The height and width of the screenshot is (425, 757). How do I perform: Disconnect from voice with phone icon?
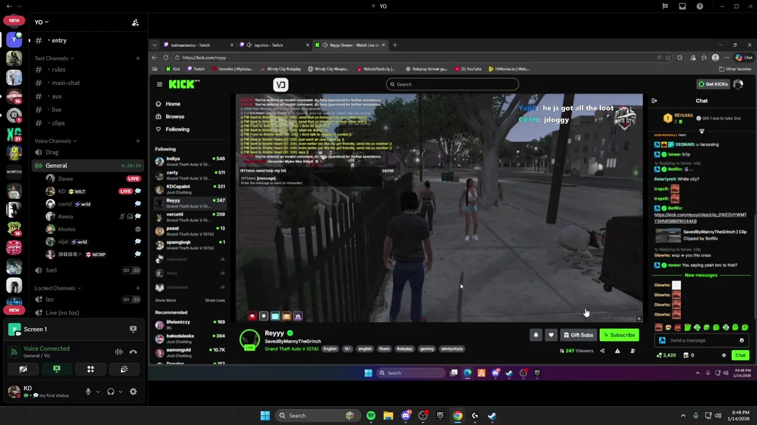[x=133, y=352]
